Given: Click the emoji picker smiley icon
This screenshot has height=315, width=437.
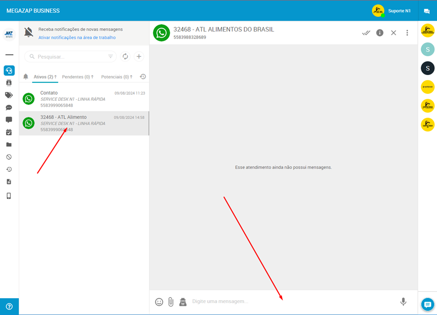Looking at the screenshot, I should click(x=159, y=302).
